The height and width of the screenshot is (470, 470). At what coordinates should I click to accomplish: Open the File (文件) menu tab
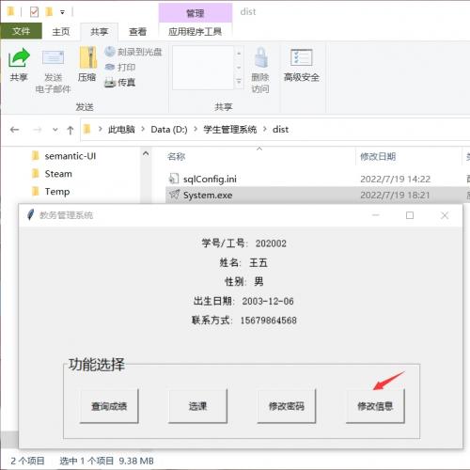(x=21, y=31)
